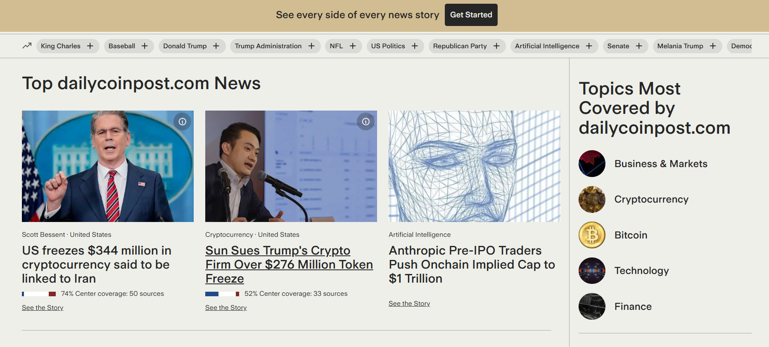Open Technology topic link
The height and width of the screenshot is (347, 769).
[641, 271]
